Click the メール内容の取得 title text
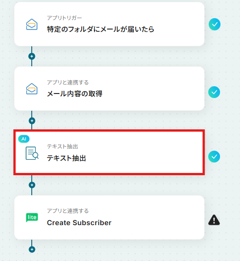This screenshot has width=240, height=261. coord(75,94)
